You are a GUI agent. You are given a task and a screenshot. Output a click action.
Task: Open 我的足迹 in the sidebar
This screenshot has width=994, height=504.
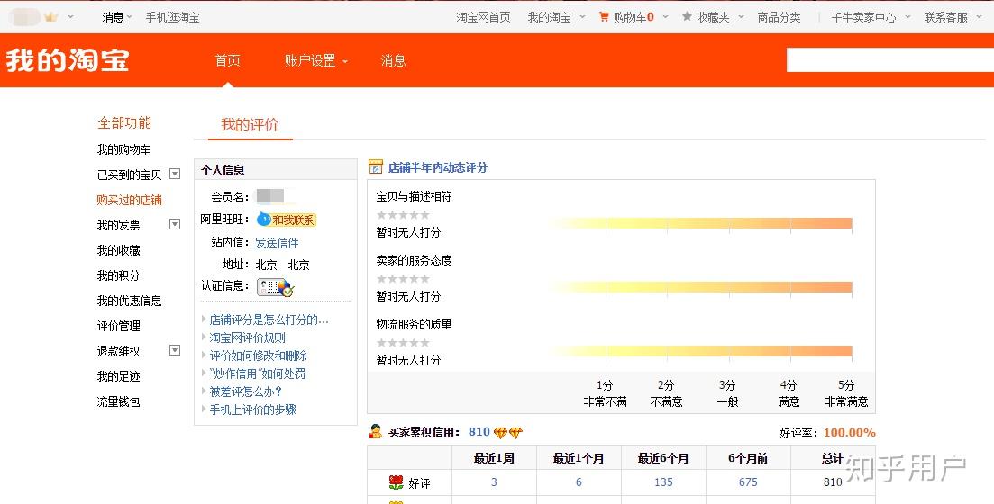tap(119, 376)
